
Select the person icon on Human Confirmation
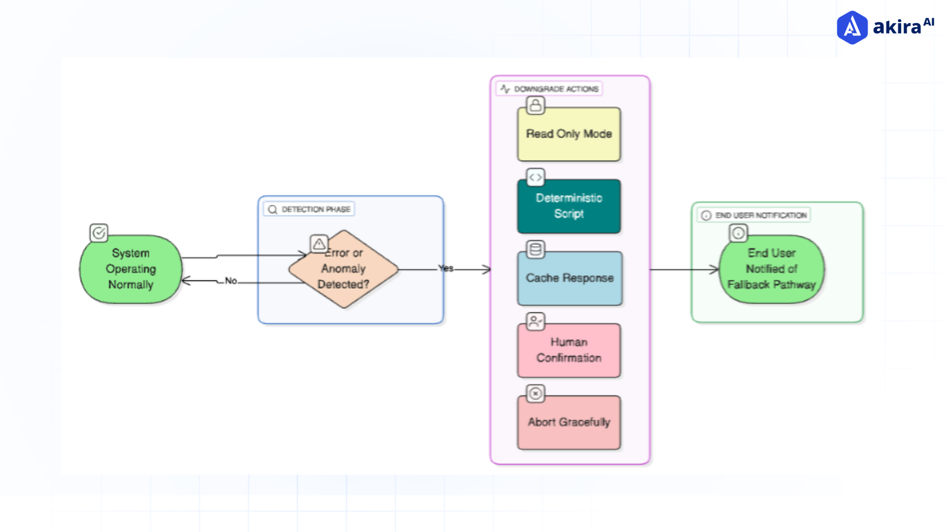(x=535, y=322)
